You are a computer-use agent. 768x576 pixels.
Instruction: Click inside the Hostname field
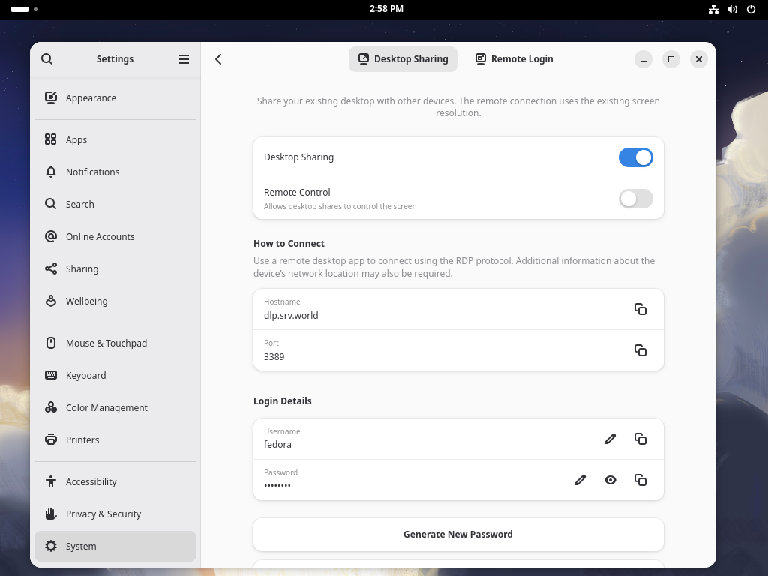point(375,310)
